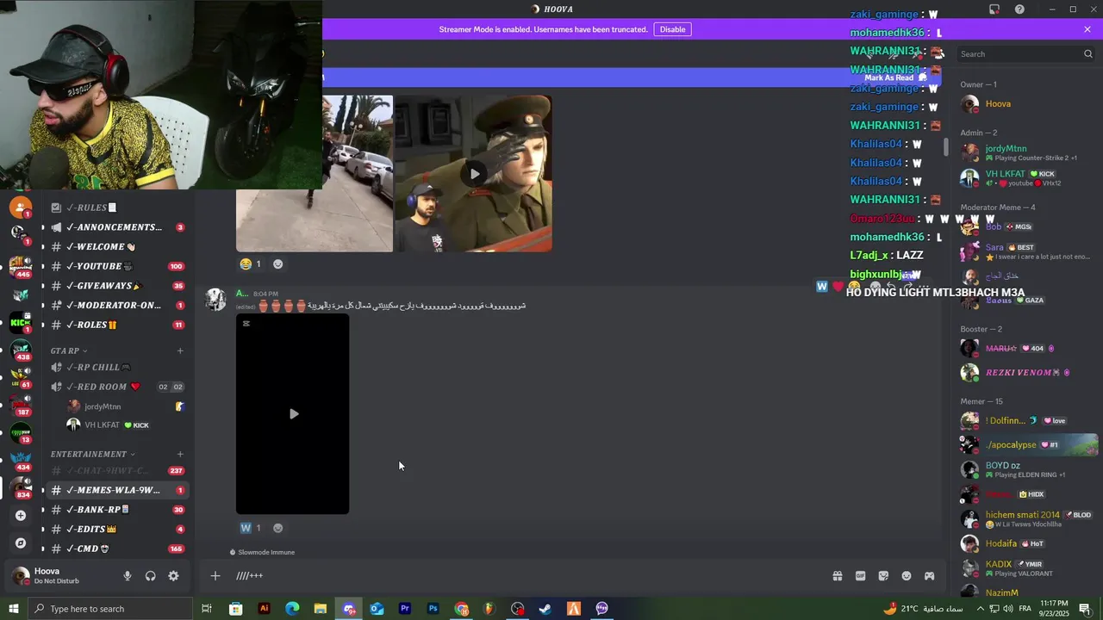Open Windows Start menu
Screen dimensions: 1103x620
click(x=13, y=609)
